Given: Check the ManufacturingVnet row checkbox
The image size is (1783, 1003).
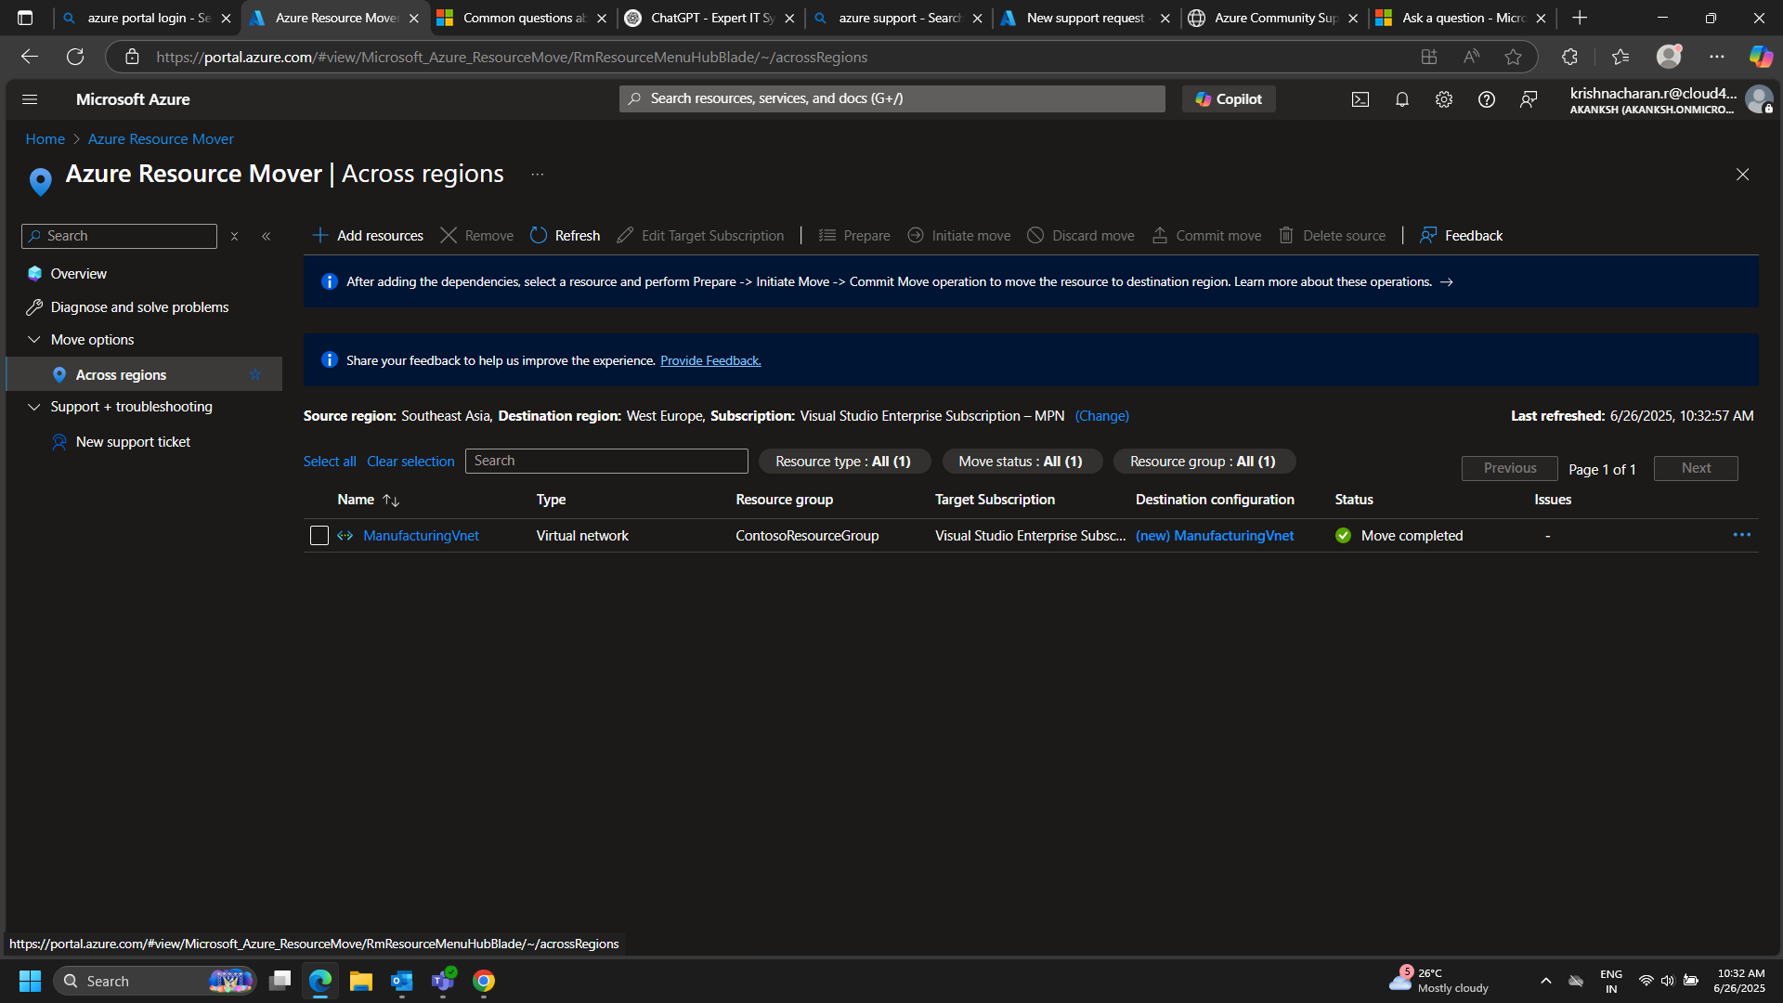Looking at the screenshot, I should (319, 536).
